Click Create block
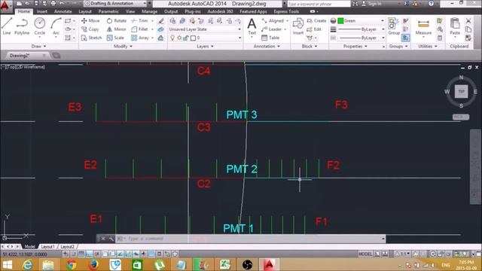 tap(316, 20)
